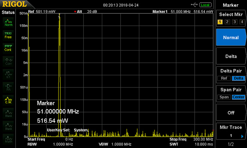Select the PA preamplifier status icon
The width and height of the screenshot is (247, 148).
coord(8,87)
